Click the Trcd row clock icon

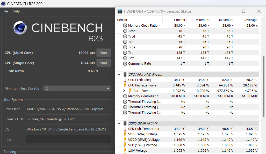pos(125,36)
